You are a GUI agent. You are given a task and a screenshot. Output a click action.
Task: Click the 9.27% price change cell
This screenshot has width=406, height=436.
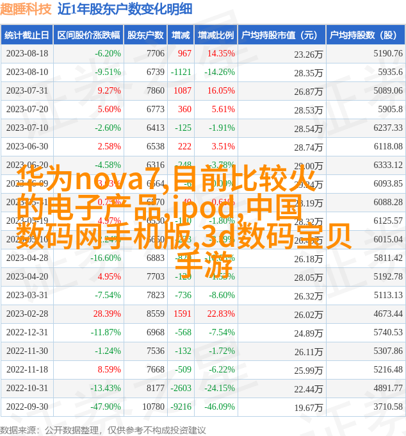tap(109, 91)
